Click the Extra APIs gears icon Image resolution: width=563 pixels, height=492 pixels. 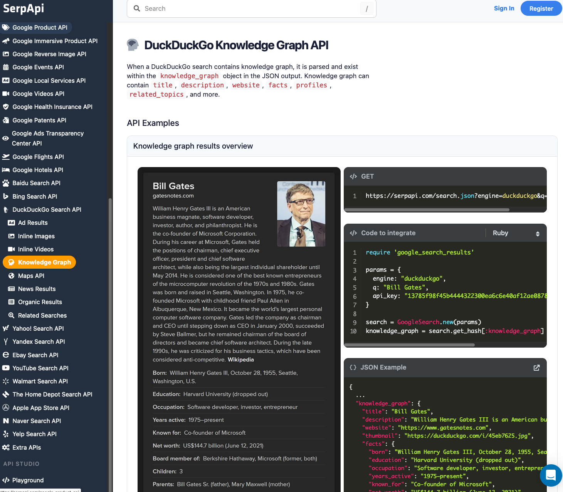6,447
